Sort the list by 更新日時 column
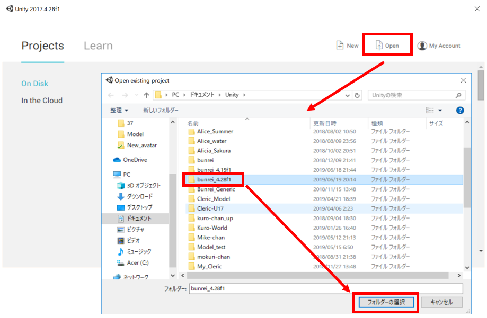 [x=324, y=123]
